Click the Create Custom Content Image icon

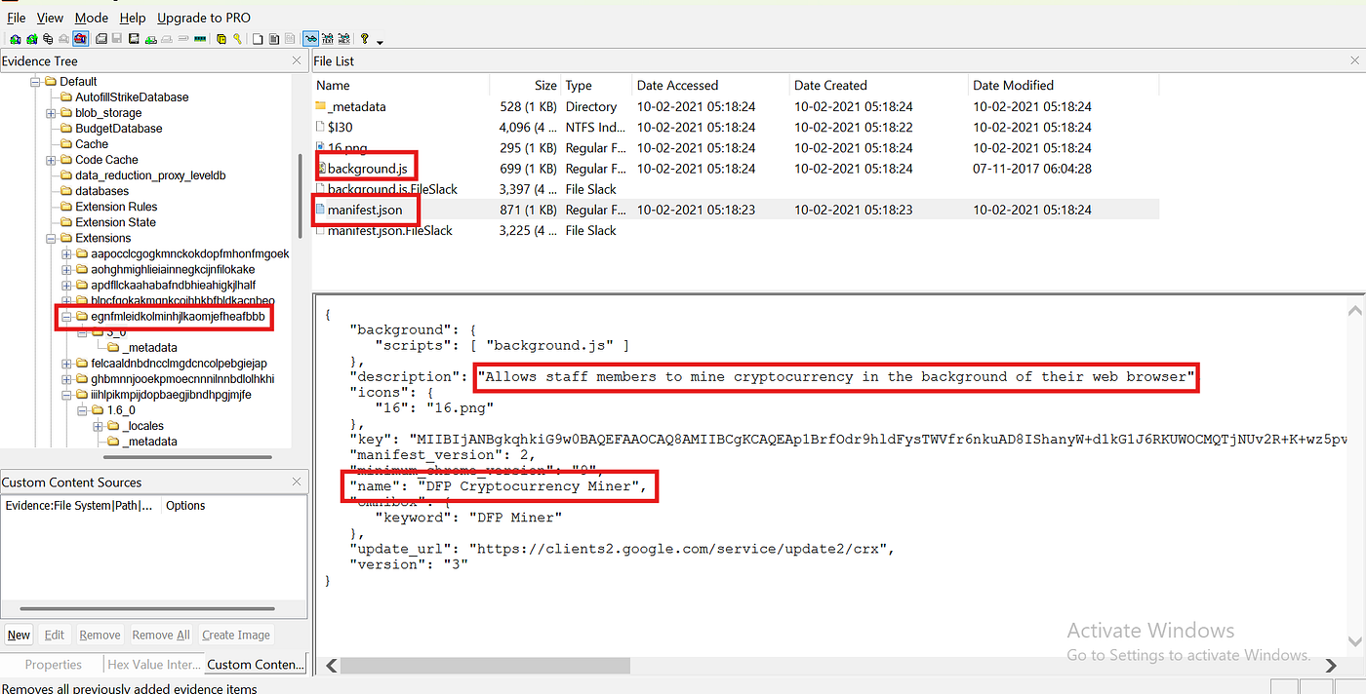pos(166,39)
